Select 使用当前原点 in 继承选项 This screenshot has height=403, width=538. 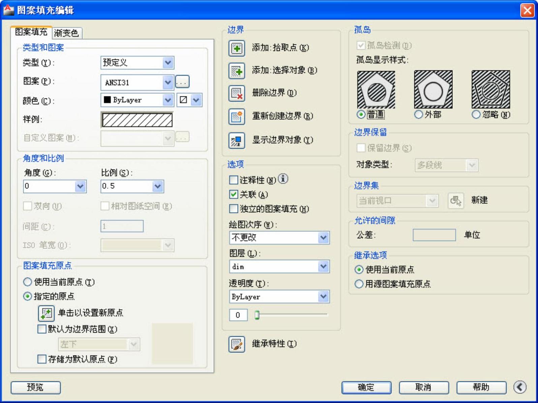tap(359, 270)
